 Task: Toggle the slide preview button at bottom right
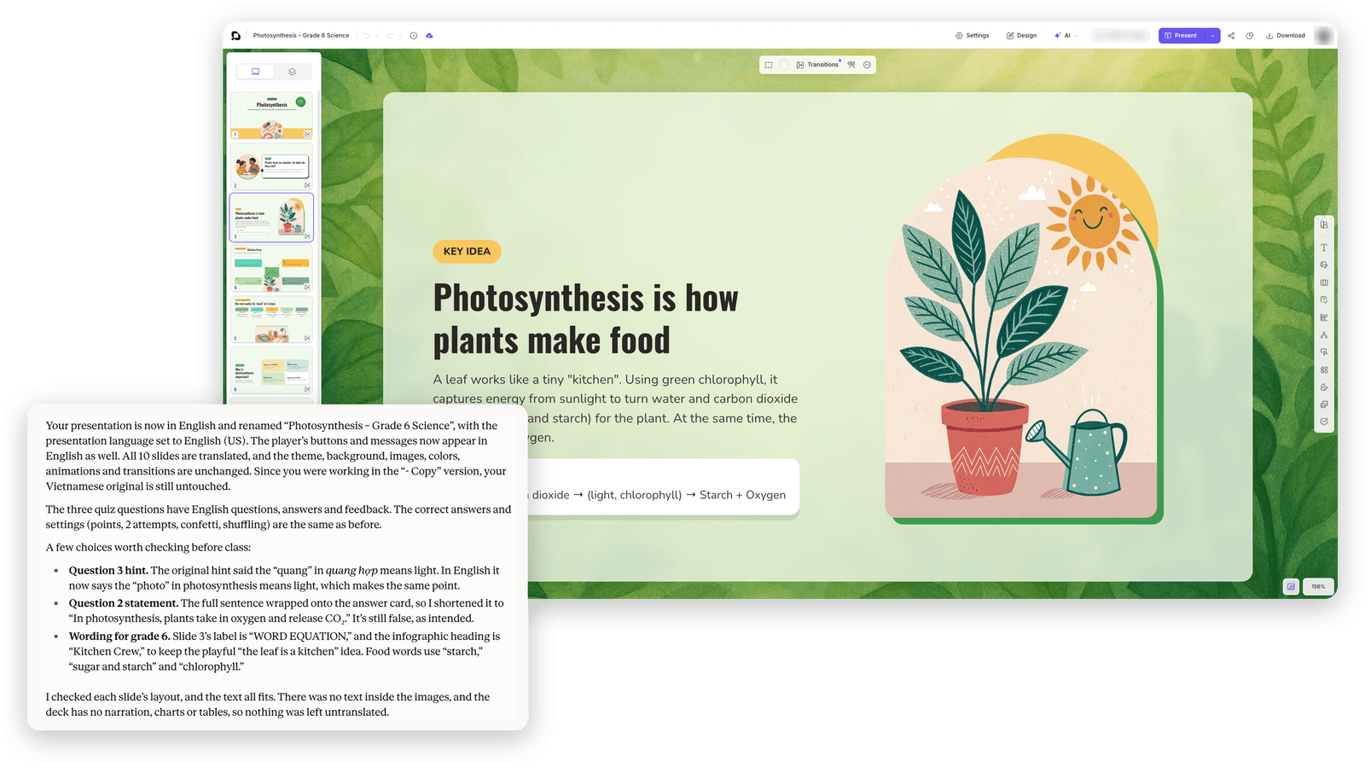coord(1291,586)
